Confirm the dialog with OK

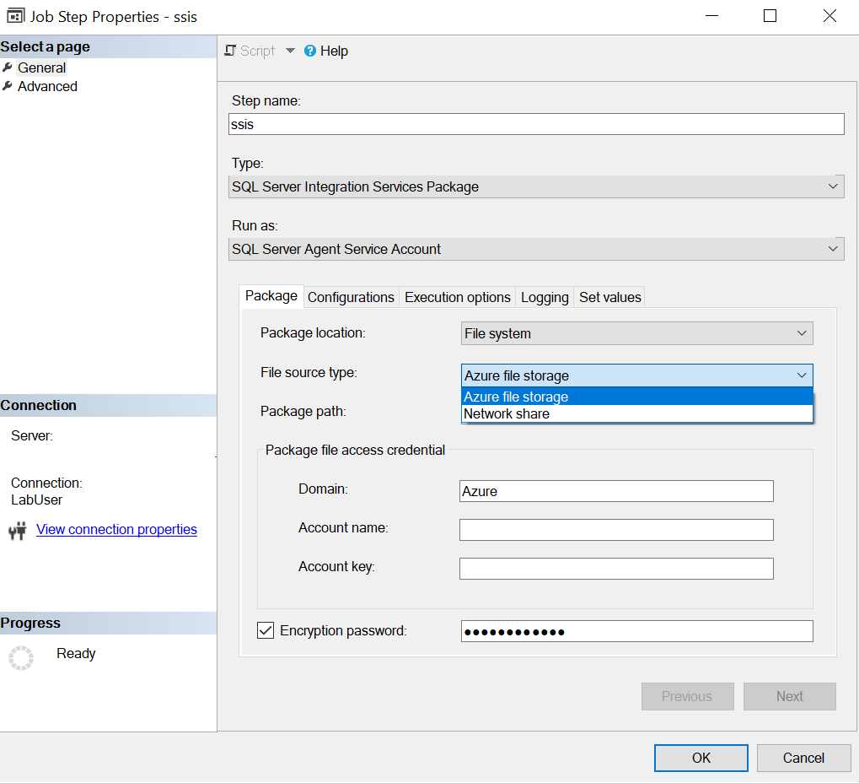pyautogui.click(x=701, y=758)
